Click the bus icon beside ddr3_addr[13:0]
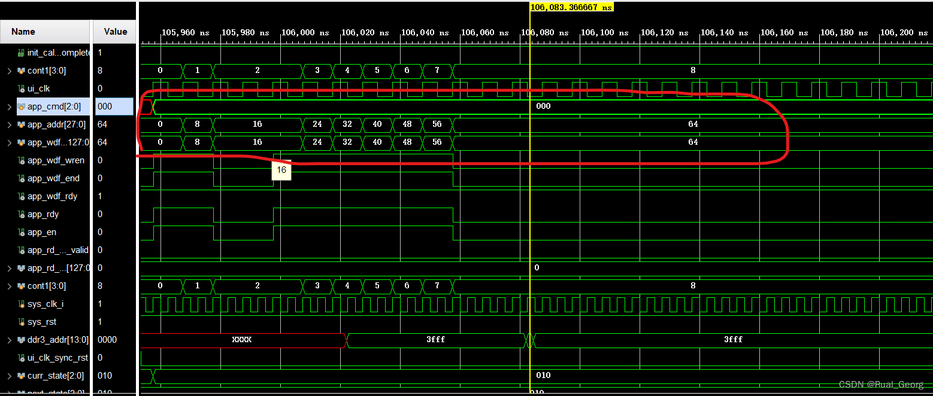 (20, 340)
